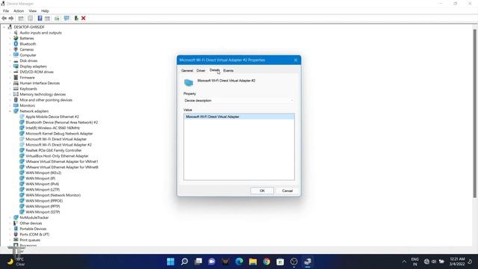Click the Cameras category icon

point(16,49)
